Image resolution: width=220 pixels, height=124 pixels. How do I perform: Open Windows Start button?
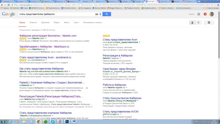pyautogui.click(x=3, y=122)
